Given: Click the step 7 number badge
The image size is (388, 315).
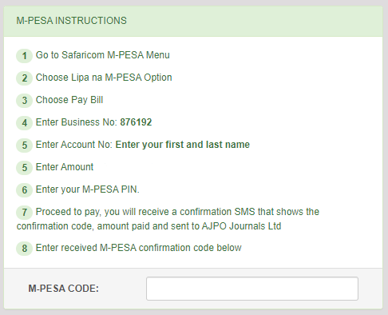Looking at the screenshot, I should pyautogui.click(x=24, y=213).
